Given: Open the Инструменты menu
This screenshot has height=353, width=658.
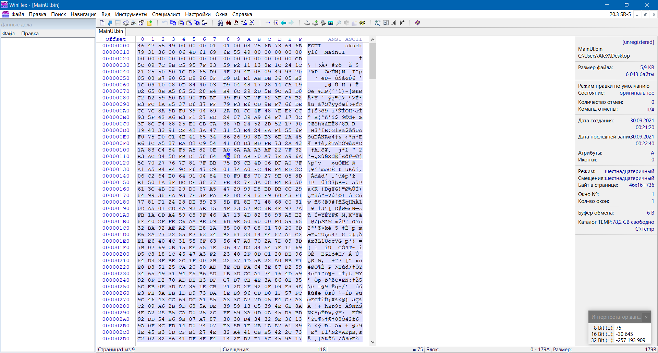Looking at the screenshot, I should (x=131, y=14).
